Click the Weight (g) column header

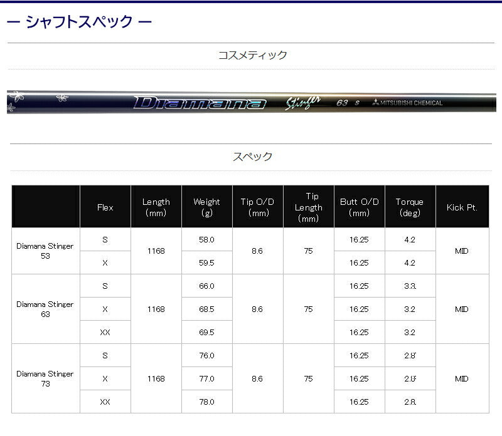click(x=207, y=207)
